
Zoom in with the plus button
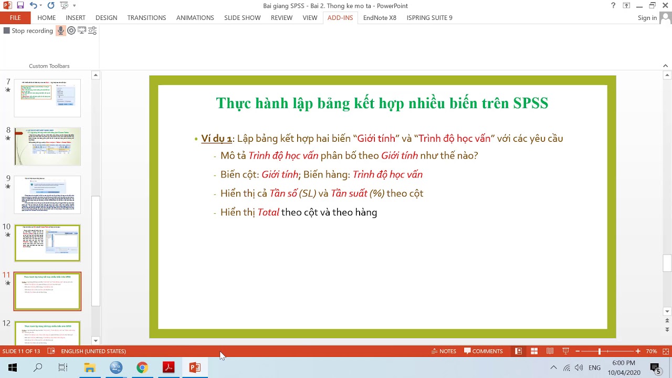(638, 351)
